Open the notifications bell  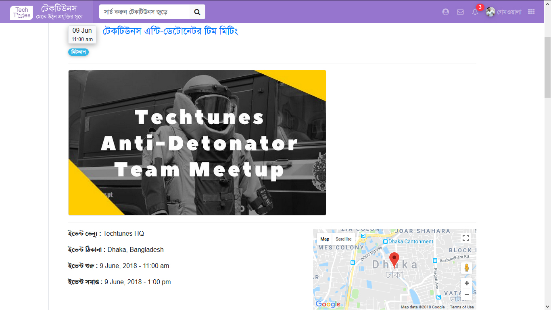(x=475, y=12)
